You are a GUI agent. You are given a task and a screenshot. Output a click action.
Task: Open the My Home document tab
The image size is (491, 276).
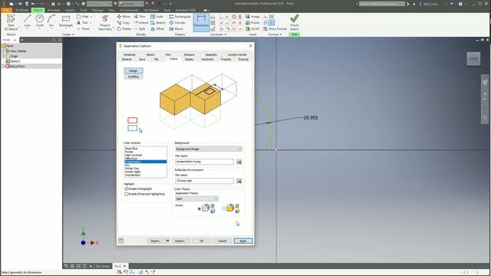(x=103, y=266)
